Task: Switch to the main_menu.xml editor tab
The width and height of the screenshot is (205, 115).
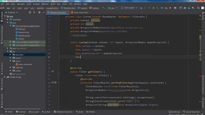Action: (x=80, y=12)
